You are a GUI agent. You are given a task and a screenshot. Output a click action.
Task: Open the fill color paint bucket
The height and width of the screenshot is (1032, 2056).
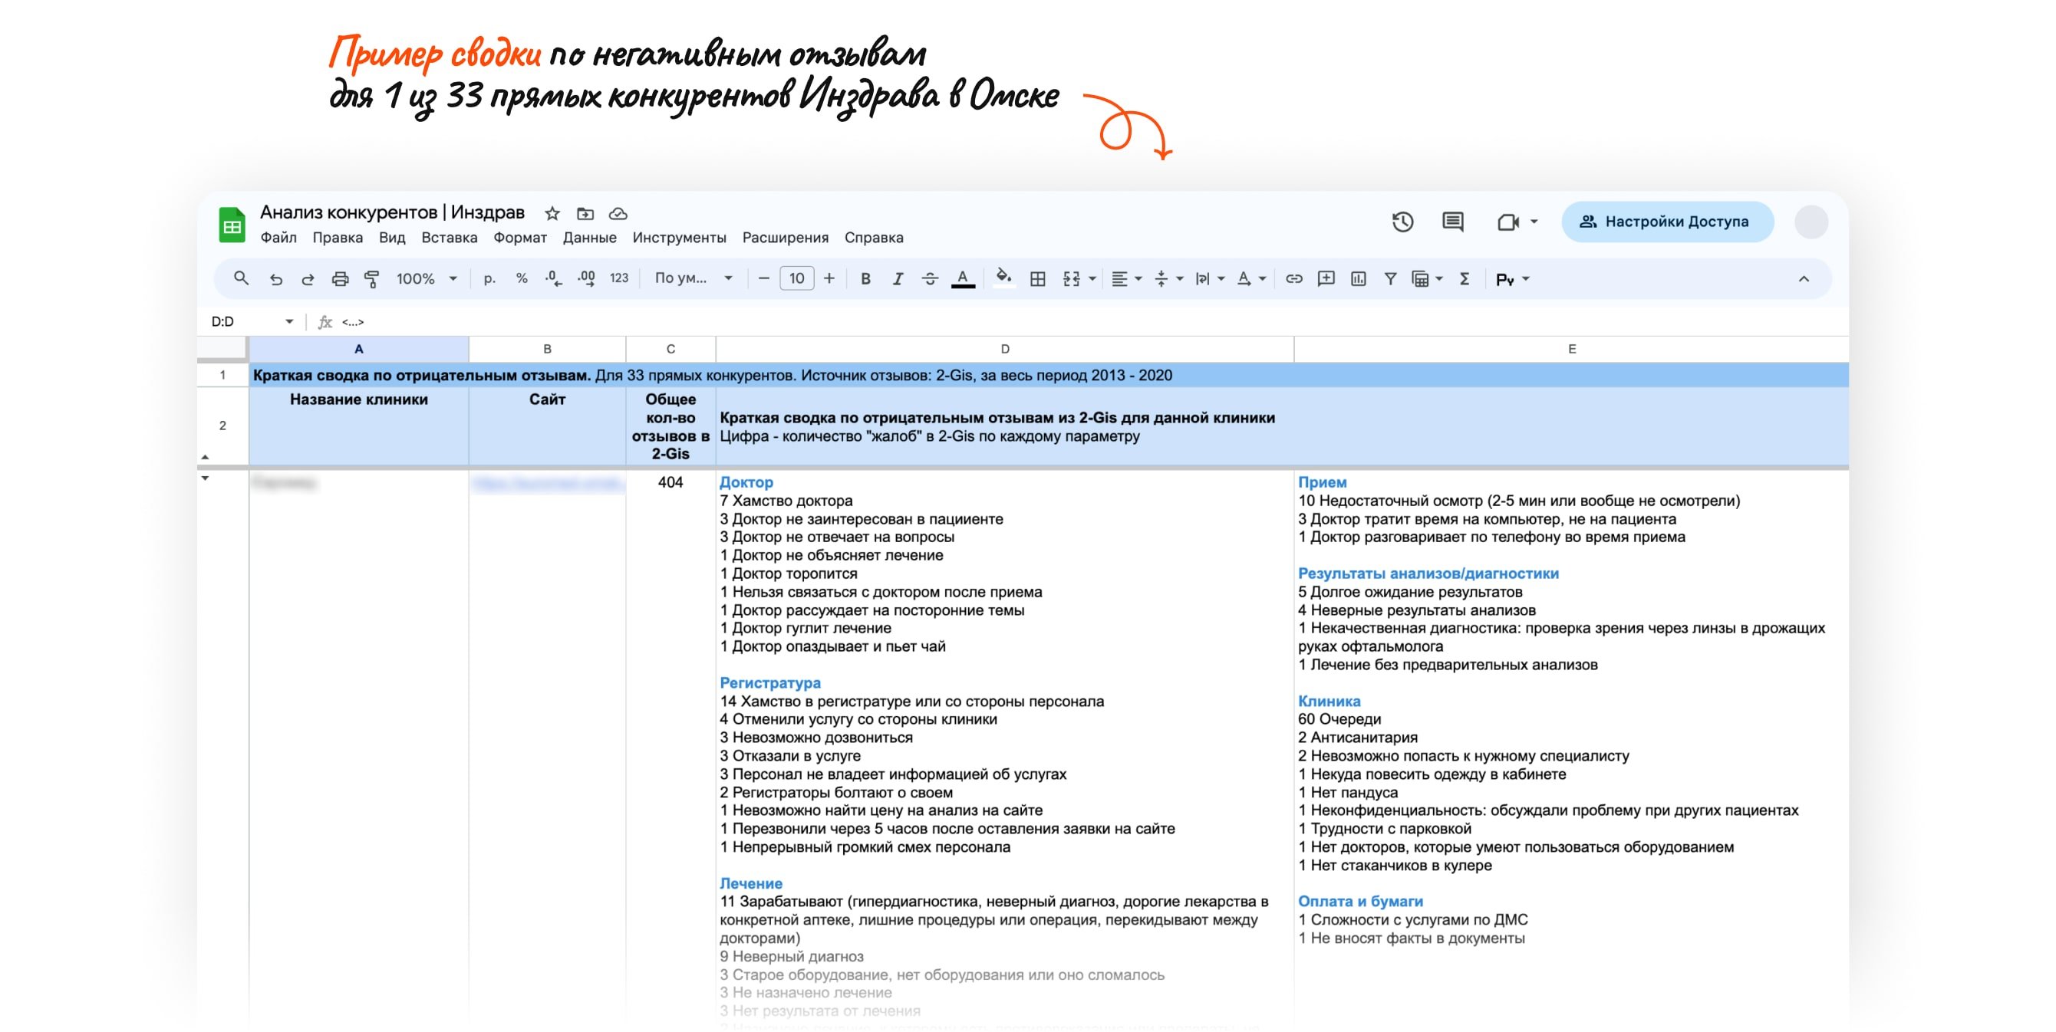point(1004,277)
